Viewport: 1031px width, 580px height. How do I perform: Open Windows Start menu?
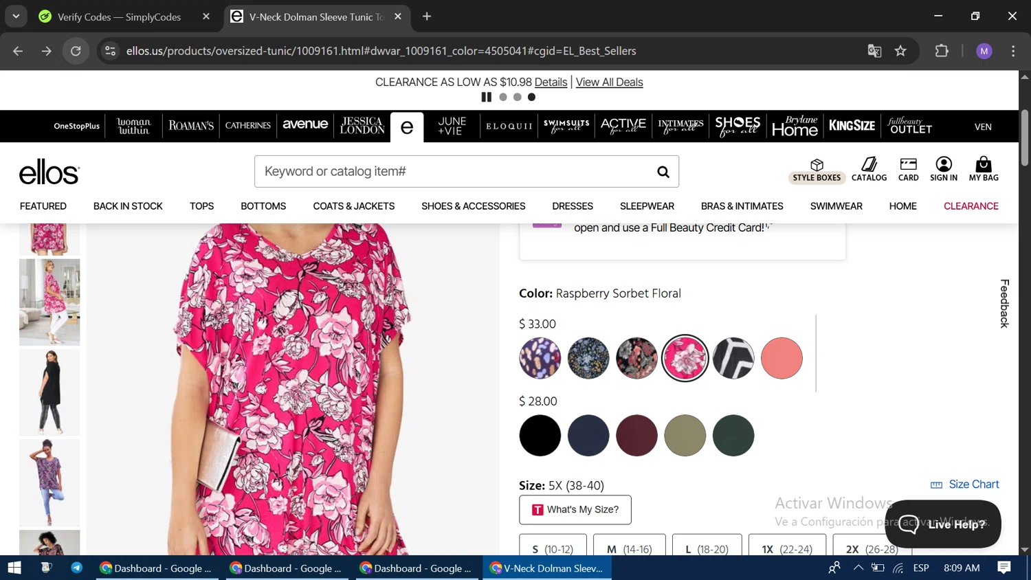tap(14, 568)
